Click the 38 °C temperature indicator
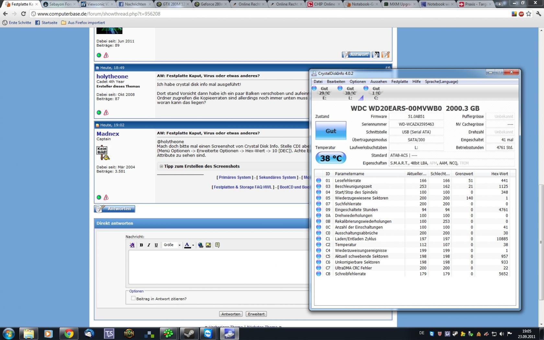This screenshot has width=544, height=340. coord(331,158)
